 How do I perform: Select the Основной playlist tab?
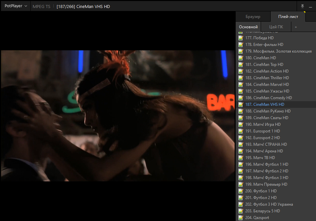click(248, 27)
